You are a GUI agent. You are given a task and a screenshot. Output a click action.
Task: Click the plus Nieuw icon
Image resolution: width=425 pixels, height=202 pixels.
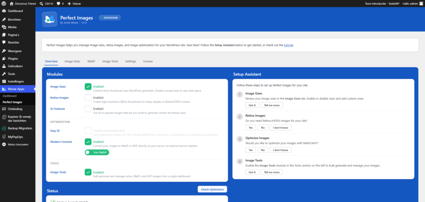click(x=69, y=4)
